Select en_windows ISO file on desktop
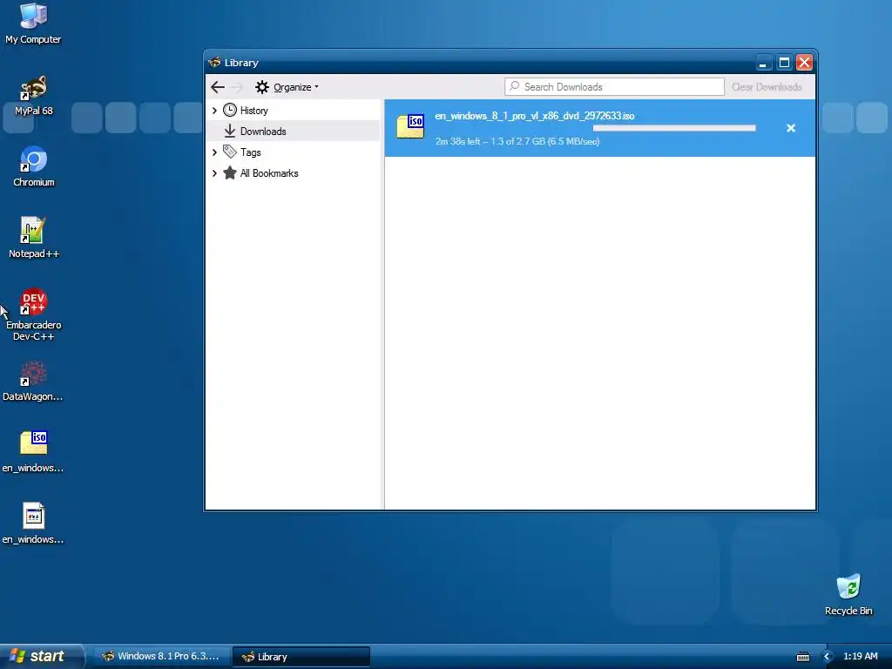The height and width of the screenshot is (669, 892). [x=33, y=452]
